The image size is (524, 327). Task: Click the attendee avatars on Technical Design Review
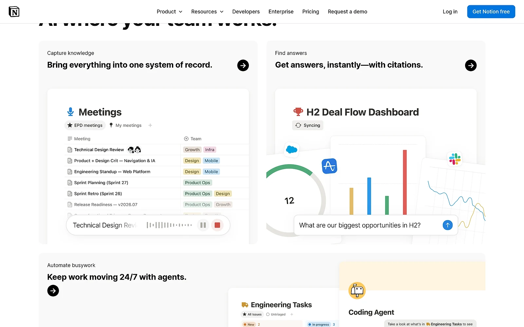pos(134,150)
